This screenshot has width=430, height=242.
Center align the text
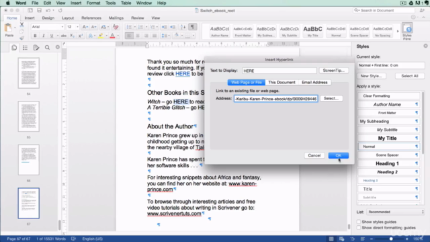[x=138, y=36]
